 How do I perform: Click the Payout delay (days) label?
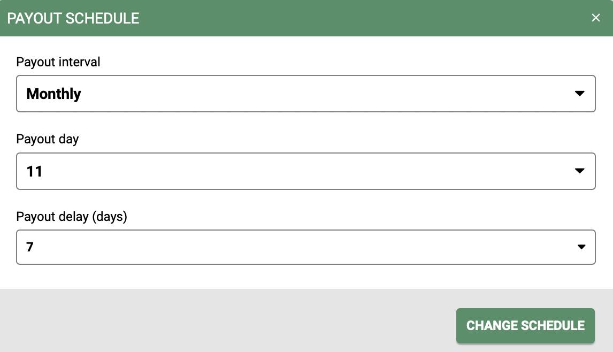pos(72,217)
